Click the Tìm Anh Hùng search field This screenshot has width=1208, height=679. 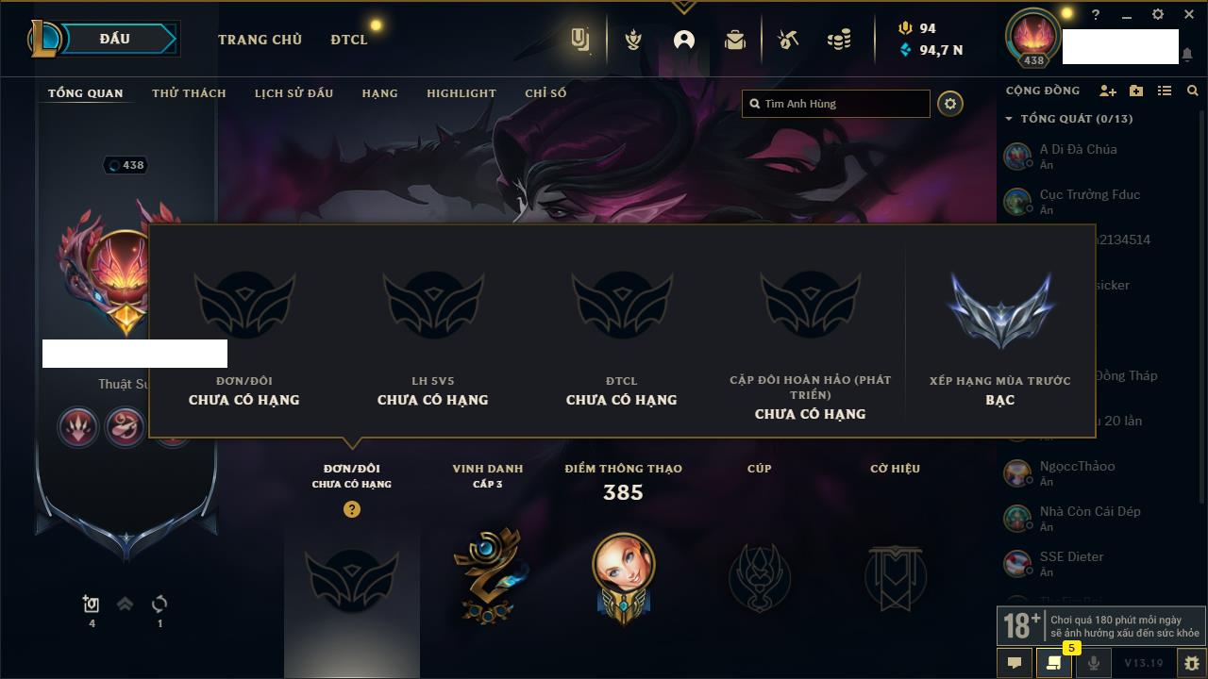click(836, 104)
